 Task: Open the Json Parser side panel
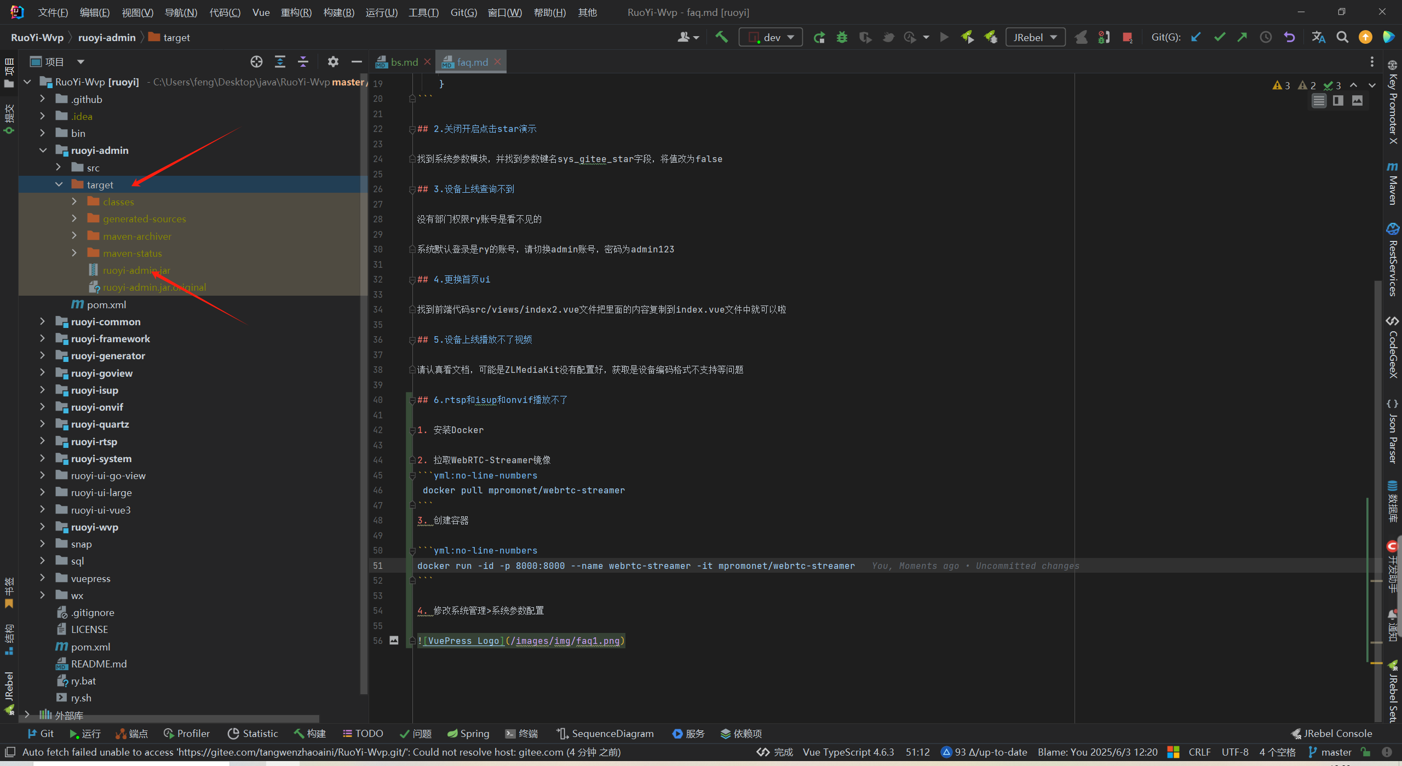1392,431
